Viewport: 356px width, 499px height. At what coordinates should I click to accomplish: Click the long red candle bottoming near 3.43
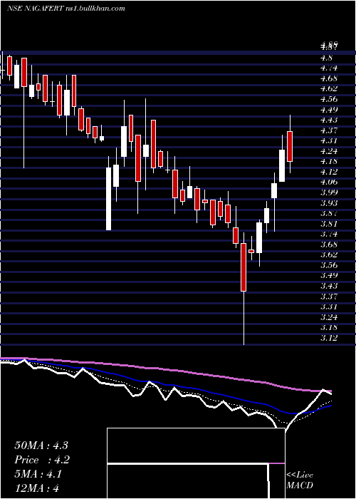tap(244, 267)
